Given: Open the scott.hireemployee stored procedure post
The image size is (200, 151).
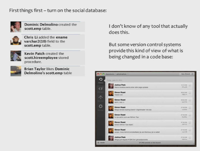Looking at the screenshot, I should click(x=53, y=58).
